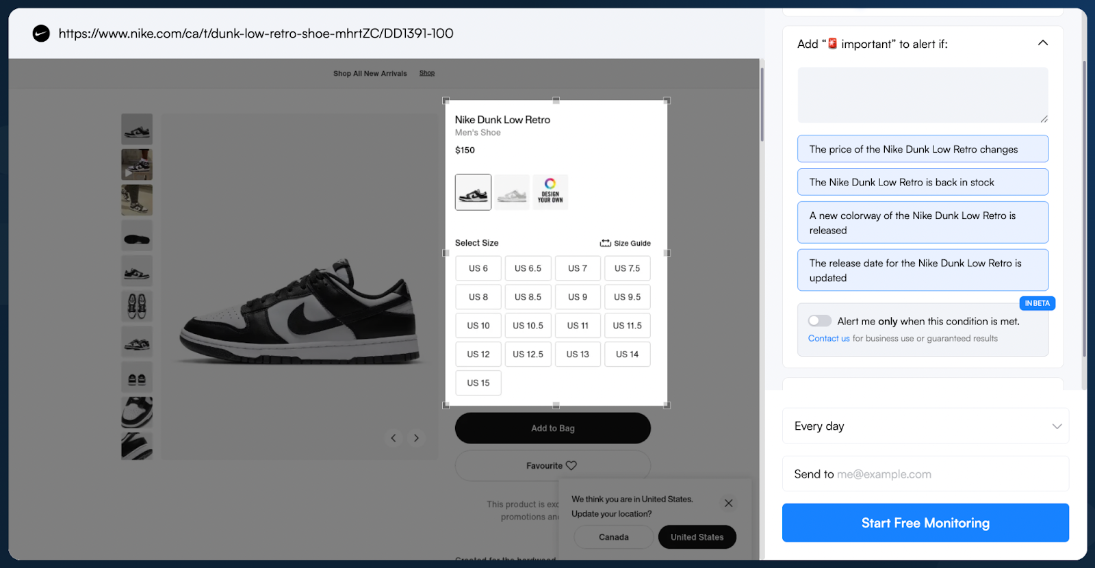The height and width of the screenshot is (568, 1095).
Task: Select the black and white colorway swatch
Action: 473,192
